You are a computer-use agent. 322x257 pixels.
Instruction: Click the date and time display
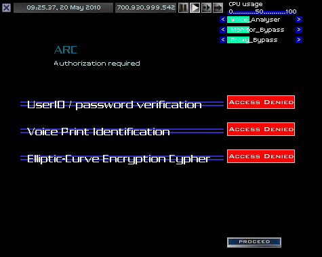tap(63, 7)
